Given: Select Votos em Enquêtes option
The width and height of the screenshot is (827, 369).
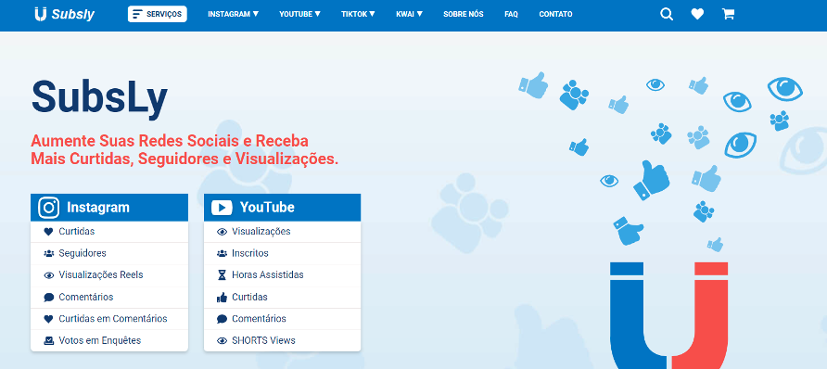Looking at the screenshot, I should pyautogui.click(x=109, y=340).
